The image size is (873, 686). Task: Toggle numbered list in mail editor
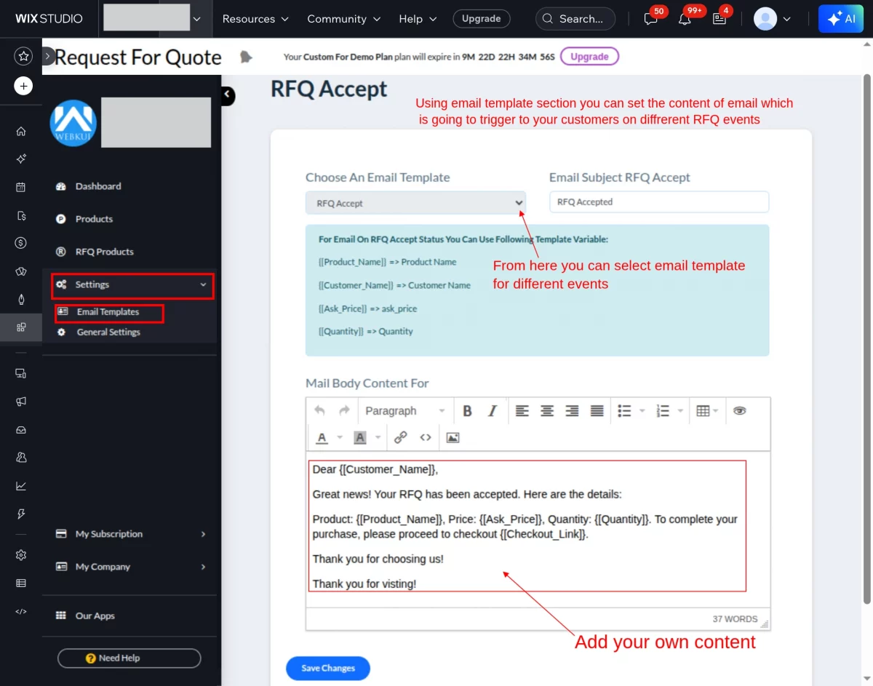(663, 411)
